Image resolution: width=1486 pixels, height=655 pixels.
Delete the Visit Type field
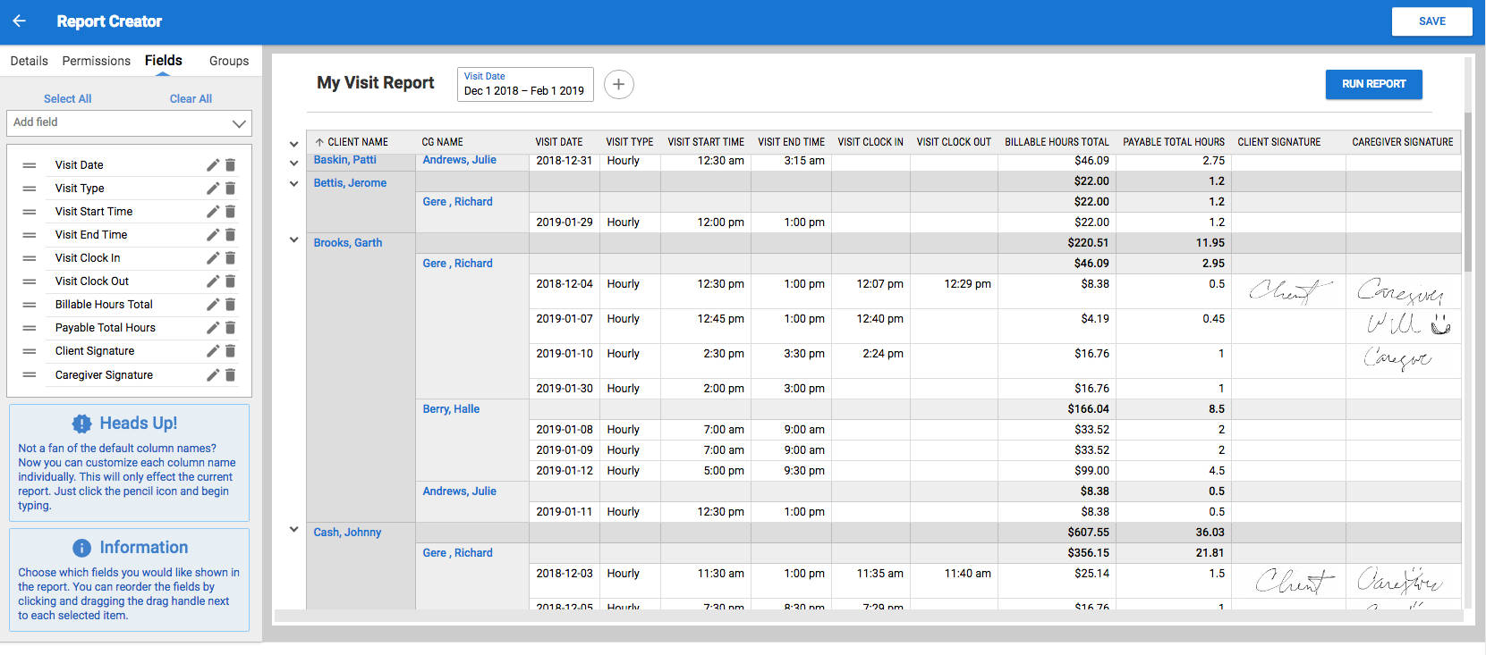230,189
